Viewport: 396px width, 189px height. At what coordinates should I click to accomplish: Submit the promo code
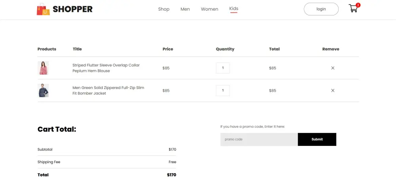click(x=317, y=139)
